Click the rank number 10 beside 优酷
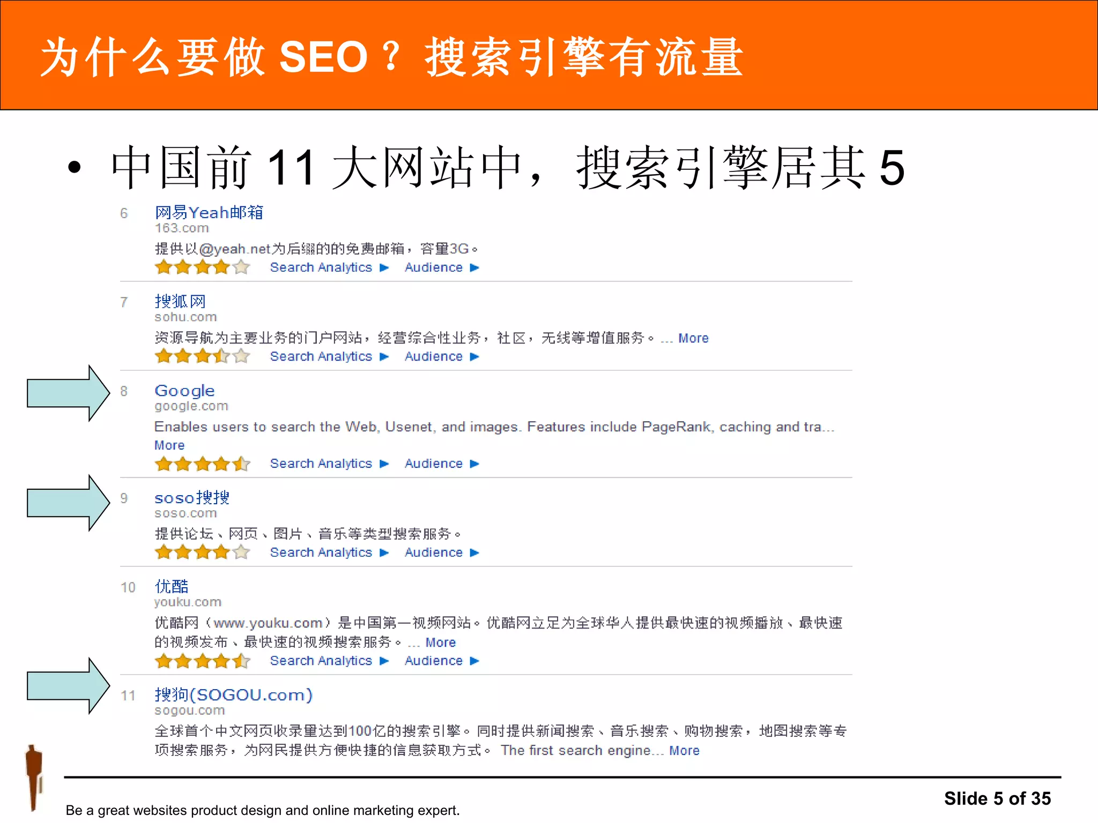 pos(128,587)
